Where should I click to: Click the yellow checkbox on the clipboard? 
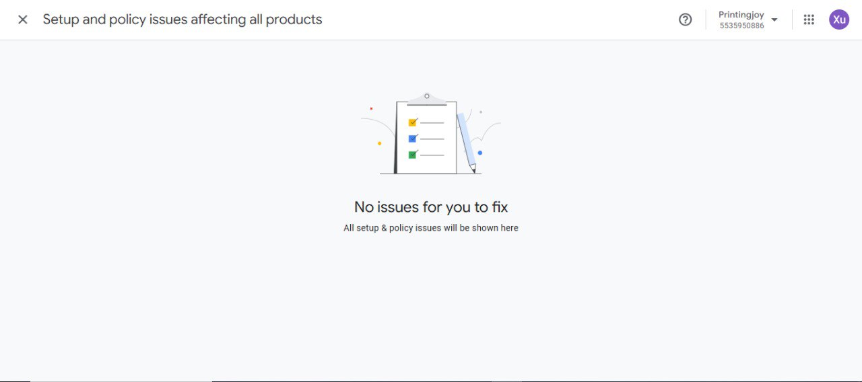pyautogui.click(x=413, y=122)
